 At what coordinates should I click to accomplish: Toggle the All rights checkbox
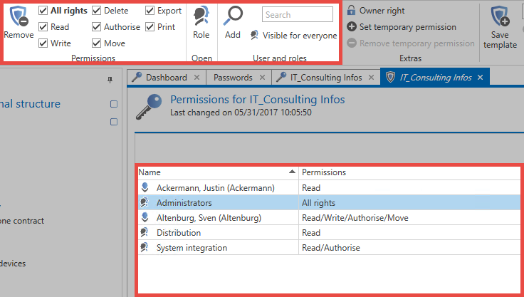tap(43, 11)
